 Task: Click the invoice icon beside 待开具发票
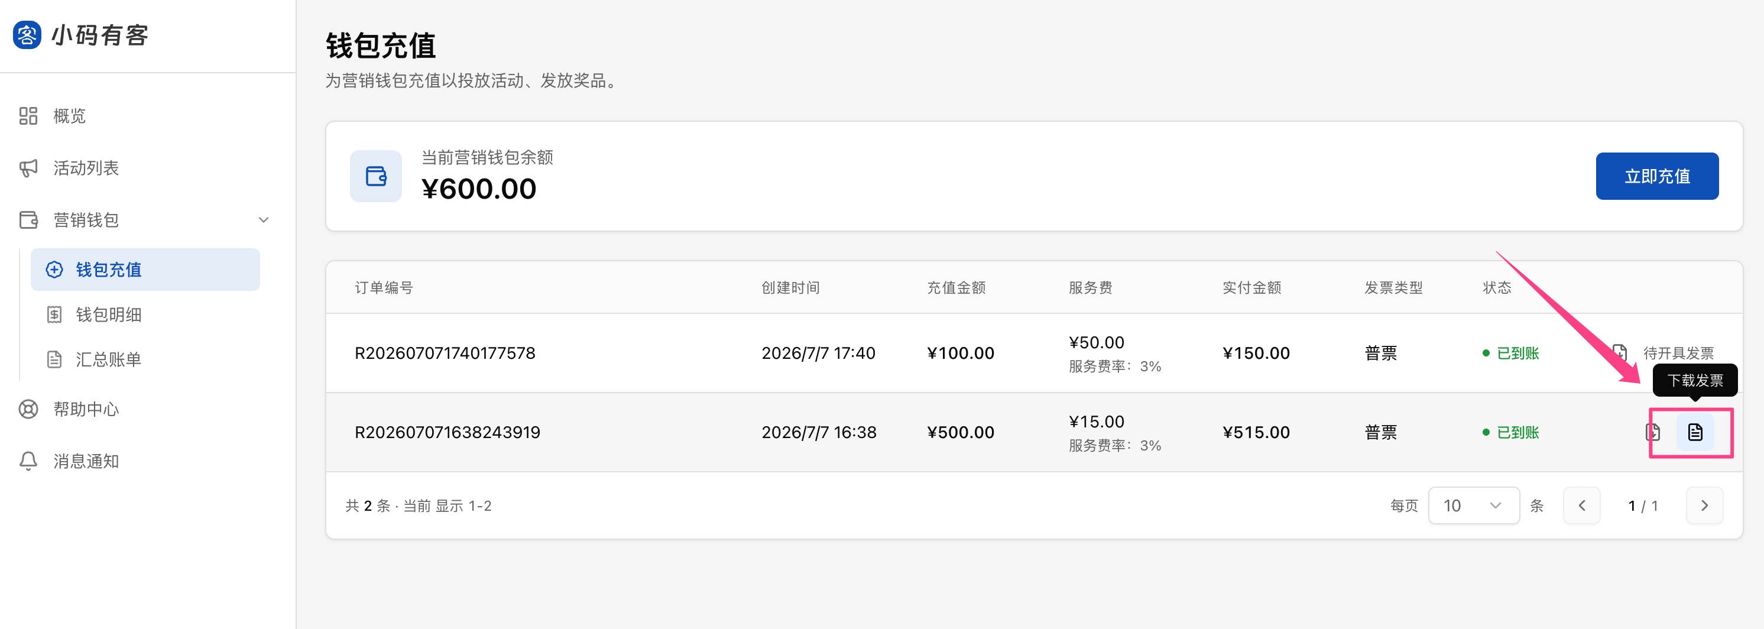(1620, 352)
